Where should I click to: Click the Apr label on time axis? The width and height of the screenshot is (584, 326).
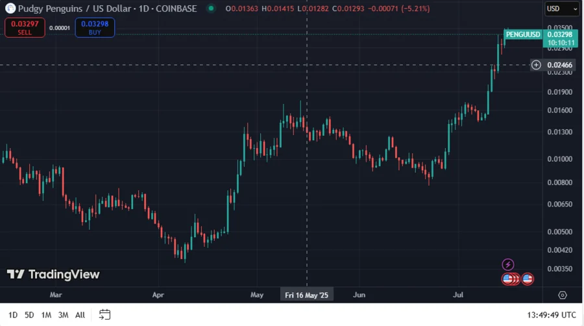[x=158, y=295]
